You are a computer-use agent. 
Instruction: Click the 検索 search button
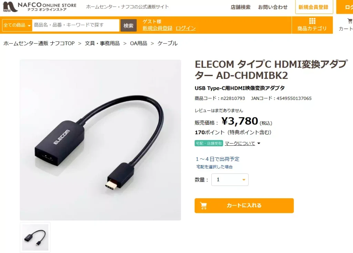128,25
